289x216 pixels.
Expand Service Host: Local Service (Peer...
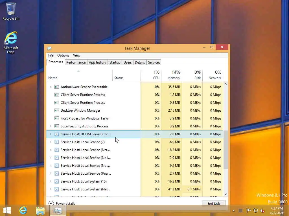click(50, 173)
